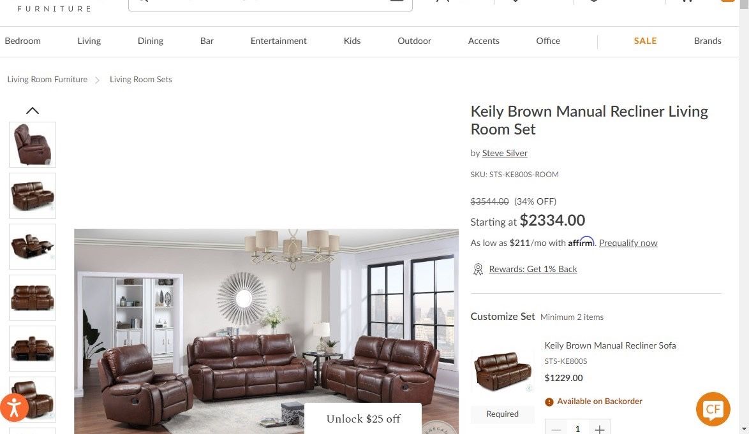The image size is (749, 434).
Task: Open the Brands menu
Action: point(708,41)
